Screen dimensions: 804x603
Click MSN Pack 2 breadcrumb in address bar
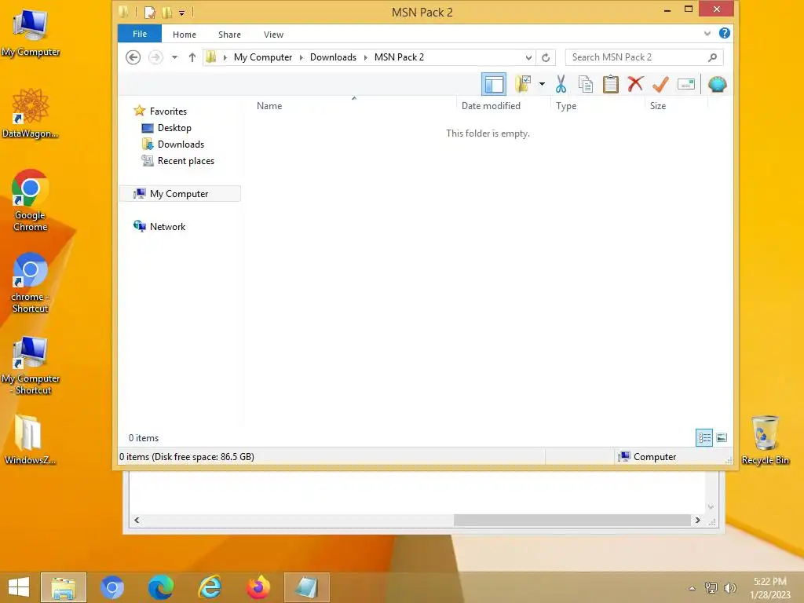pos(399,57)
